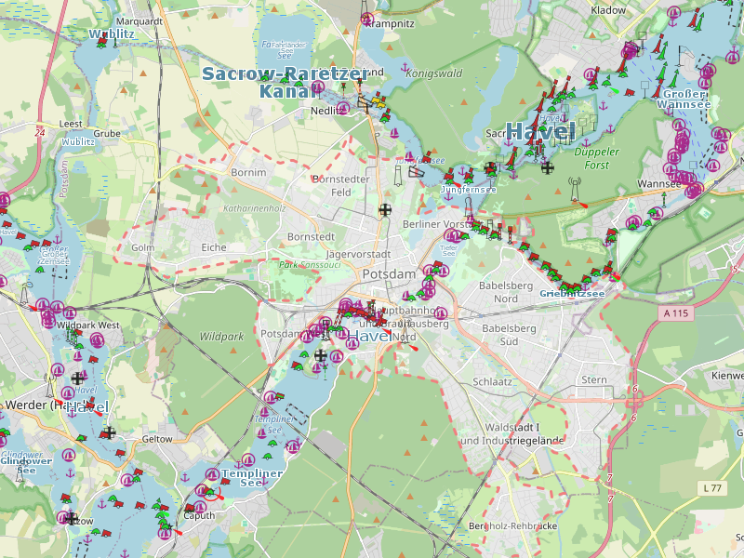Click the Potsdam city label
This screenshot has height=558, width=744.
[x=389, y=275]
